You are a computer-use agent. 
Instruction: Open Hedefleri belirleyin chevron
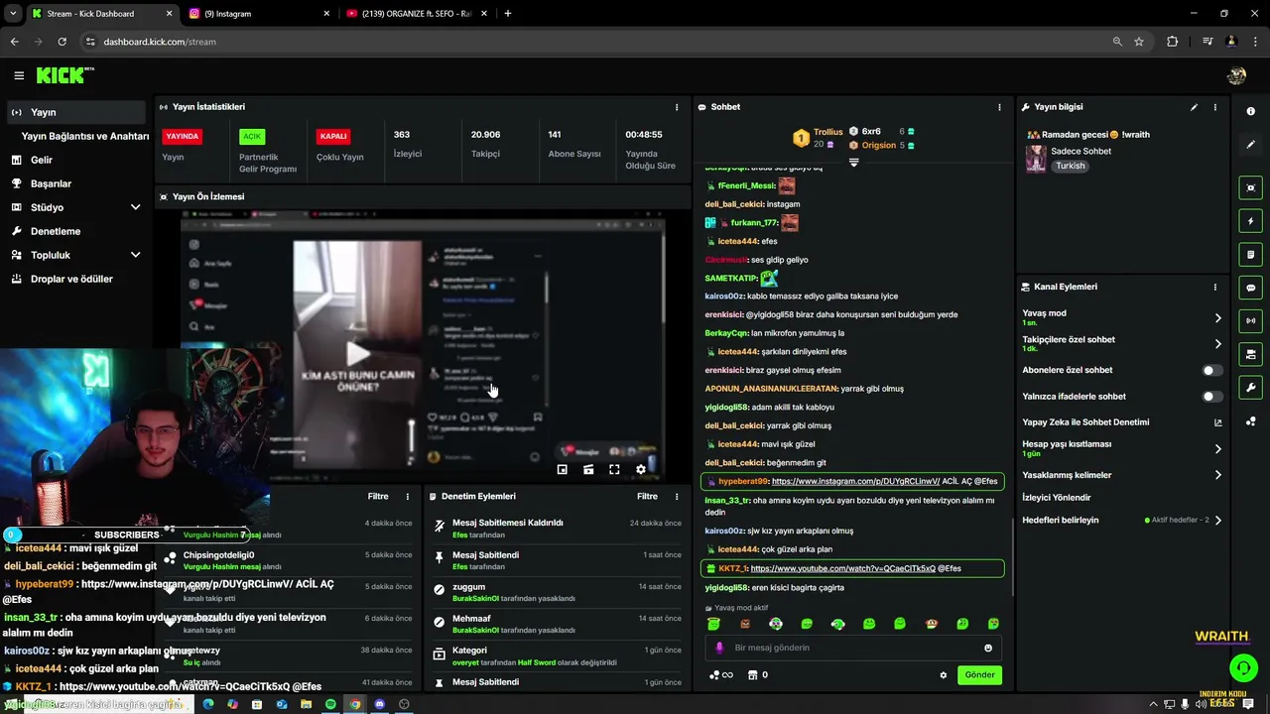coord(1218,520)
